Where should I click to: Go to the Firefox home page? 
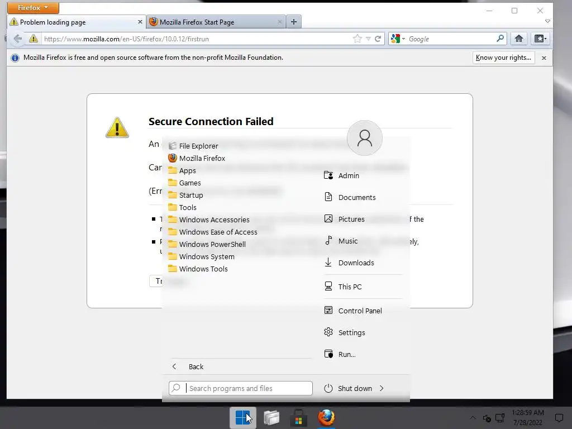pos(519,39)
